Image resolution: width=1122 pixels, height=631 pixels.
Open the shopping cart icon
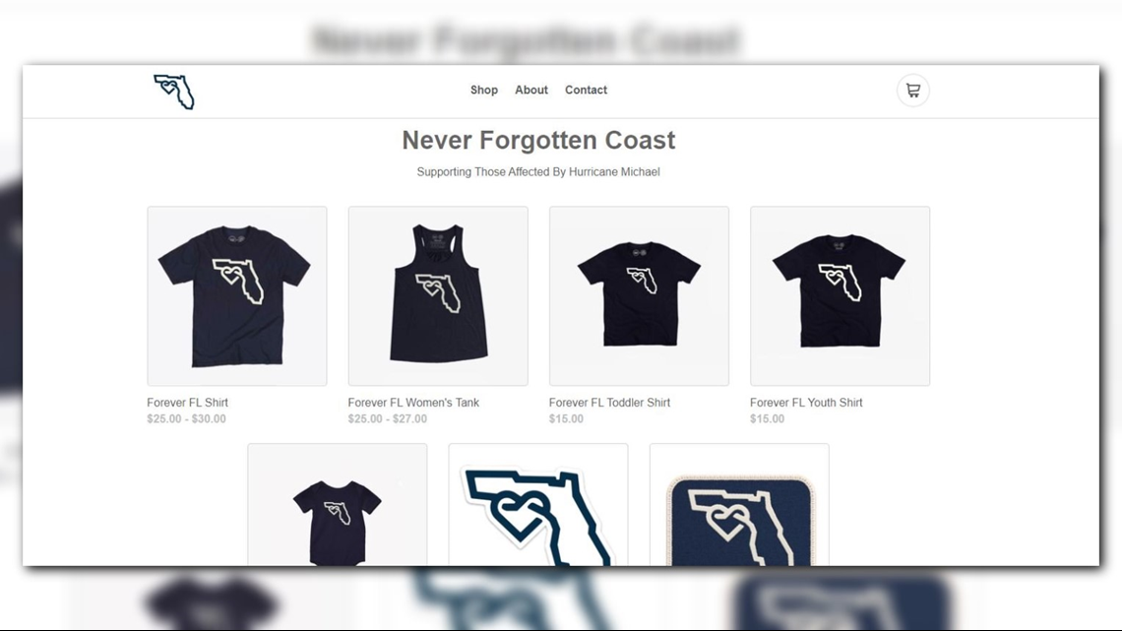point(913,91)
